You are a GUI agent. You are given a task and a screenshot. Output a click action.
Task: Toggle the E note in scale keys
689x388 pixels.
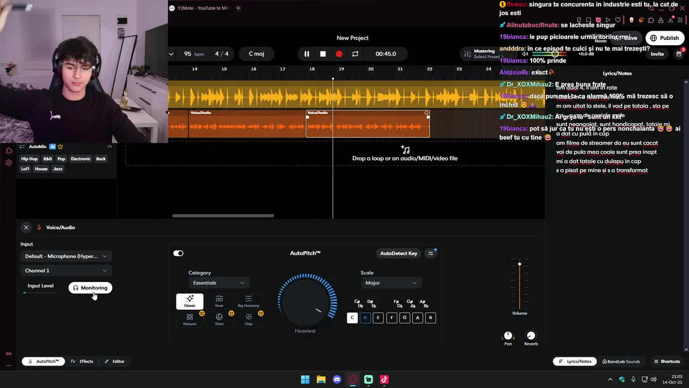(378, 318)
